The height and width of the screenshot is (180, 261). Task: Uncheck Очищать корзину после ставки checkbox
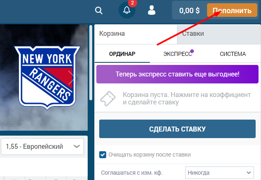tap(103, 155)
